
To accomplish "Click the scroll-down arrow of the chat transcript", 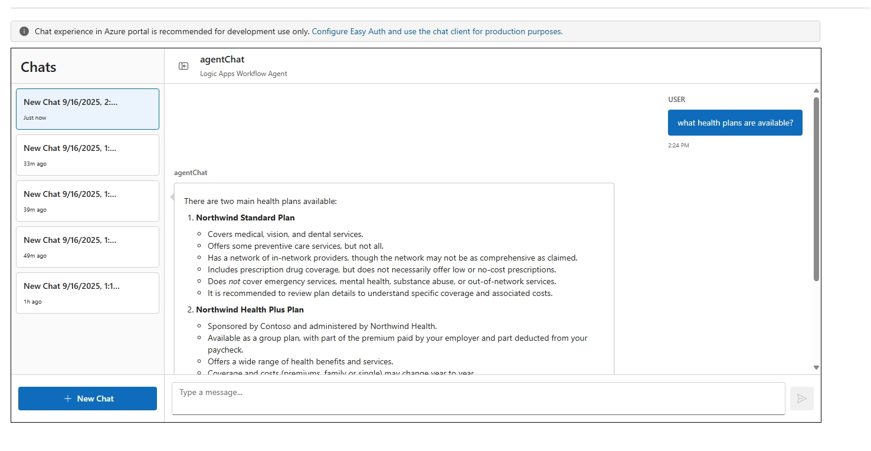I will 816,366.
